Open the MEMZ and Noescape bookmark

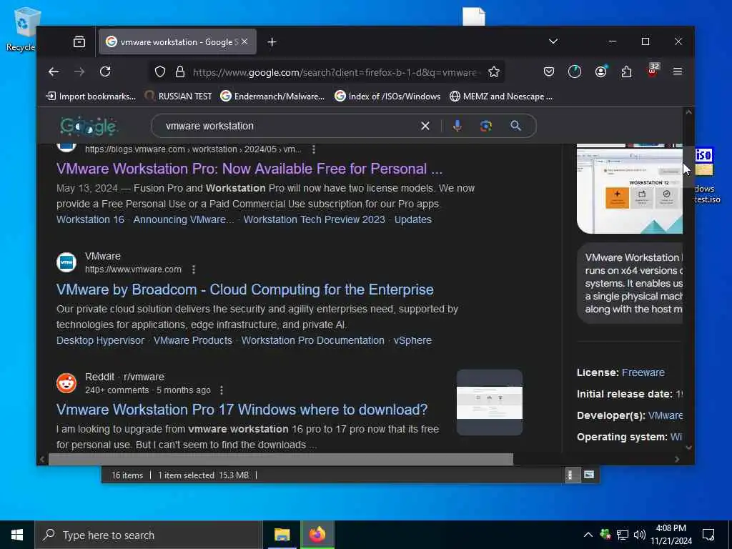click(x=501, y=97)
